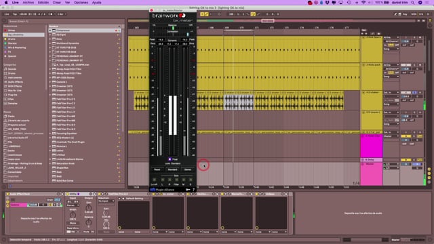
Task: Expand the Console 1 item
Action: [50, 82]
